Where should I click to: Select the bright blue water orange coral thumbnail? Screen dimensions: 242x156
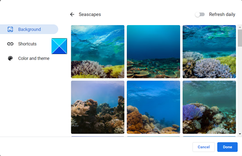(x=153, y=107)
